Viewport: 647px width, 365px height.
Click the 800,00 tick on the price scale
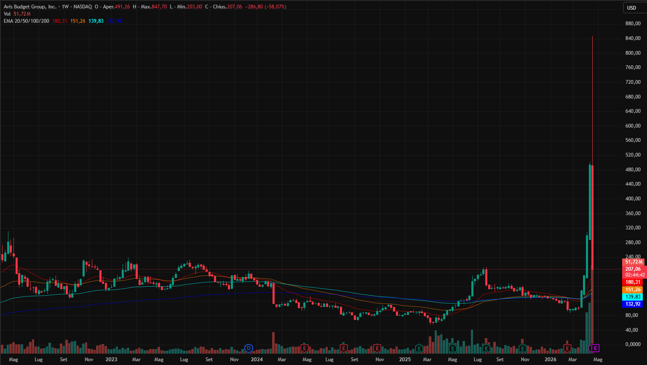pos(633,53)
